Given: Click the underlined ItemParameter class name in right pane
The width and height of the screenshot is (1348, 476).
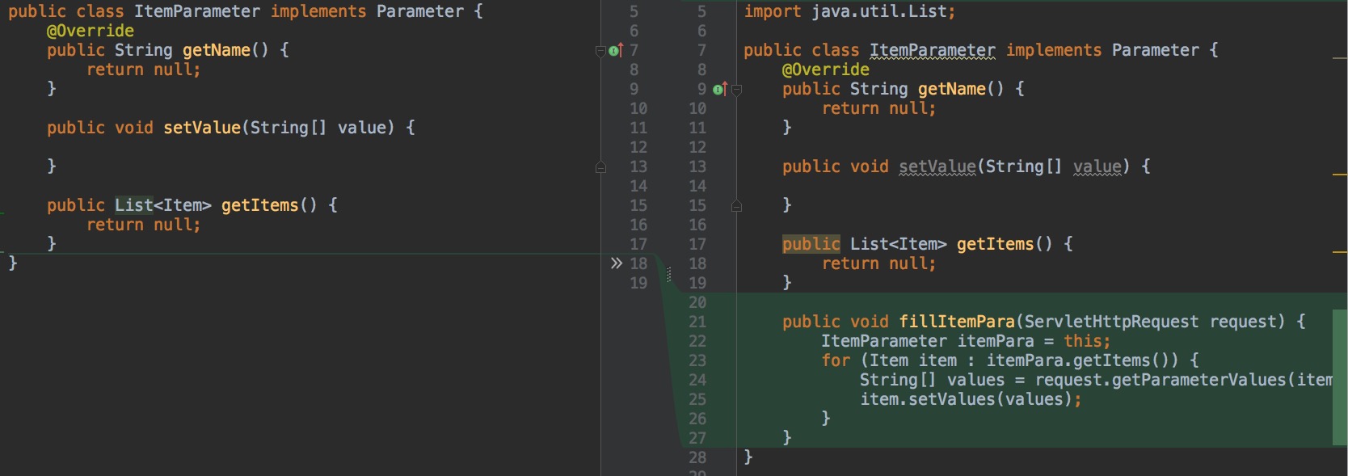Looking at the screenshot, I should pos(932,50).
